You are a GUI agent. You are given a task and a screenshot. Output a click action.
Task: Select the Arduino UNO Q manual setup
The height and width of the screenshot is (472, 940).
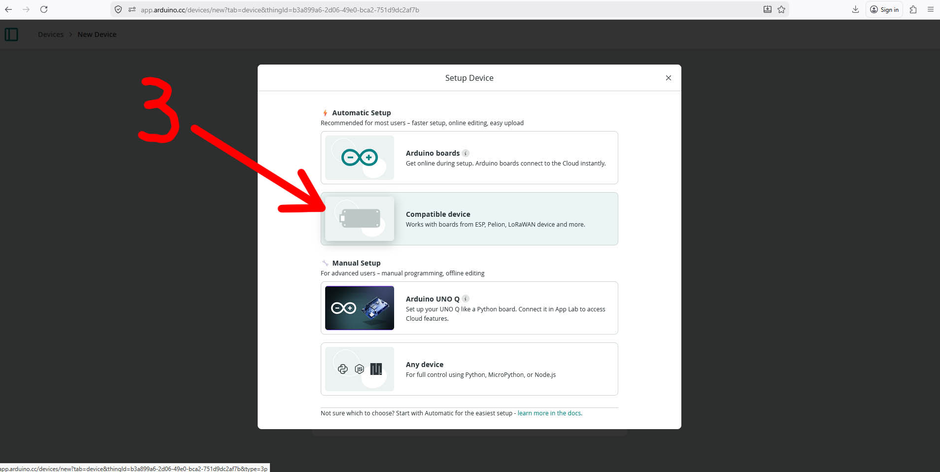470,308
